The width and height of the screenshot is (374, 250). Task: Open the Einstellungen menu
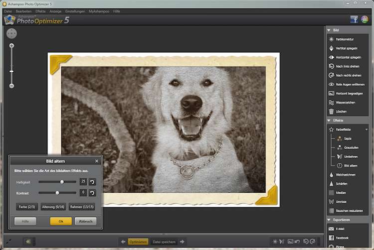pyautogui.click(x=75, y=11)
